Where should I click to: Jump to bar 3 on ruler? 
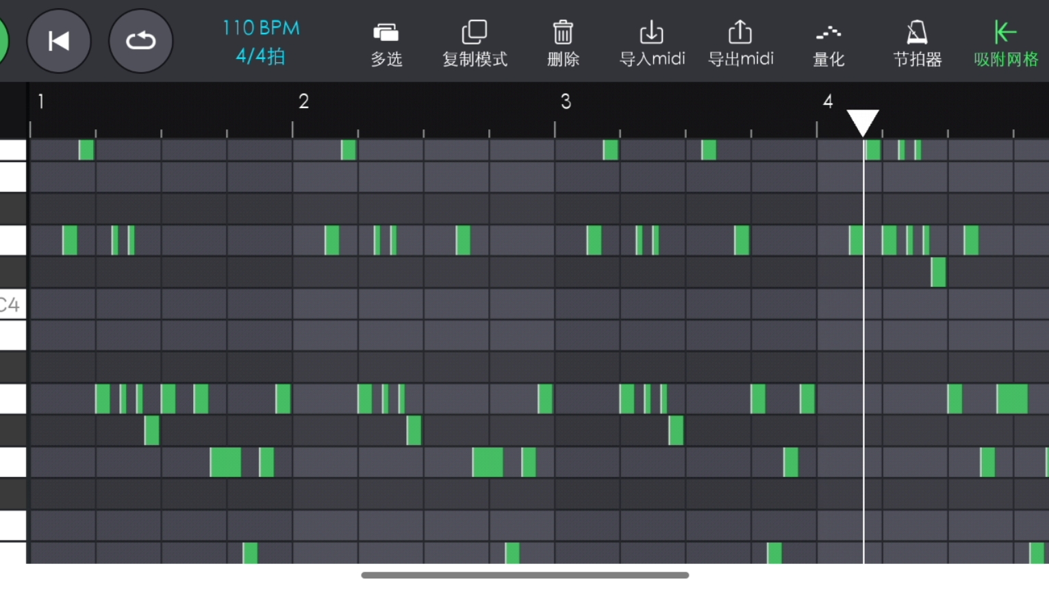pyautogui.click(x=566, y=102)
